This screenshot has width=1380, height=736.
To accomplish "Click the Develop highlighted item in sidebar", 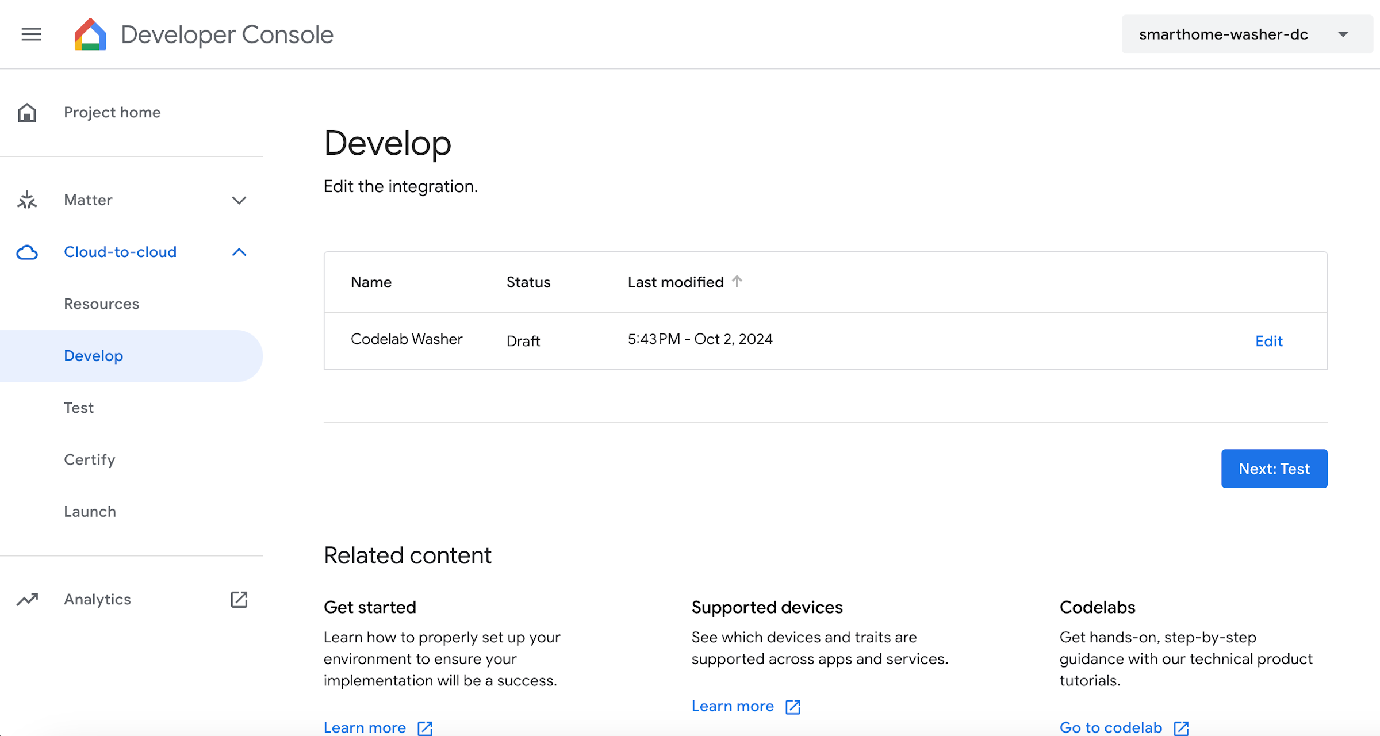I will click(x=93, y=356).
